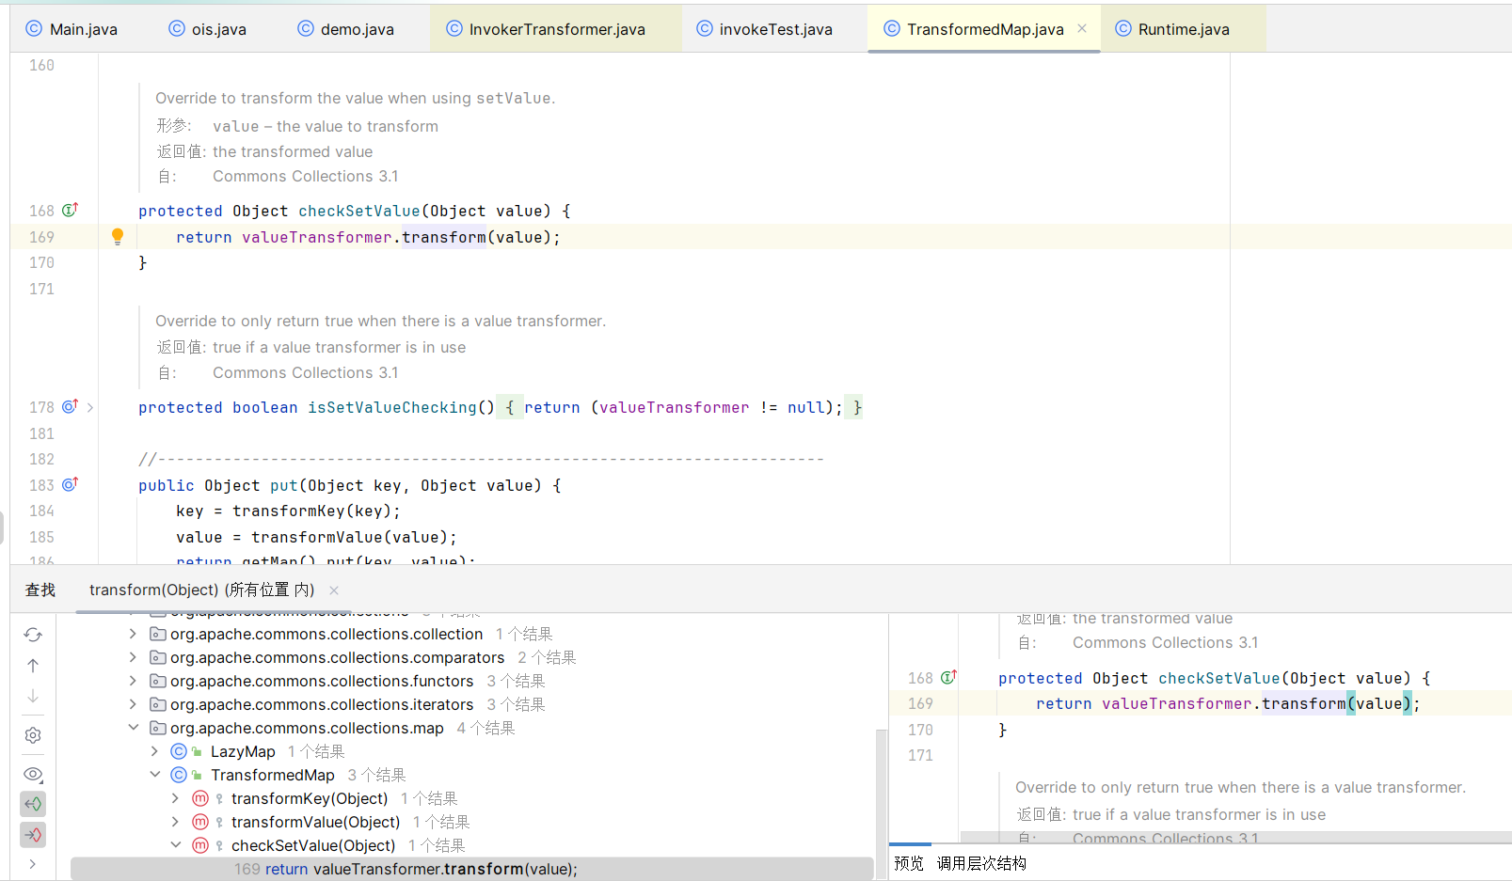Select the 调用层次结构 call hierarchy tab

981,863
